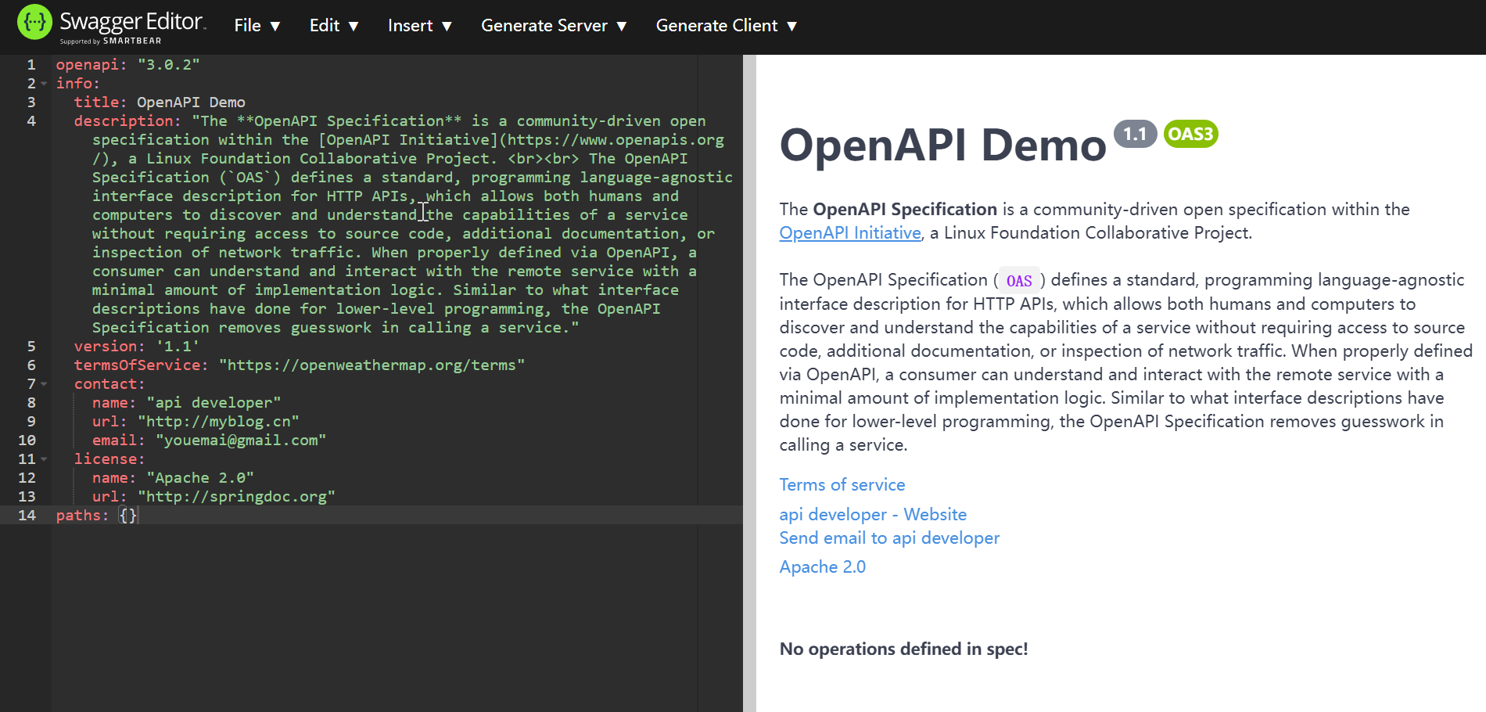Image resolution: width=1486 pixels, height=712 pixels.
Task: Click the Swagger Editor logo icon
Action: click(34, 22)
